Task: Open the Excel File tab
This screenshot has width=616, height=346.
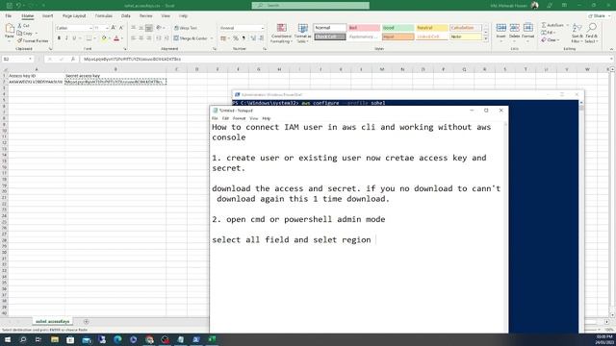Action: pyautogui.click(x=9, y=16)
